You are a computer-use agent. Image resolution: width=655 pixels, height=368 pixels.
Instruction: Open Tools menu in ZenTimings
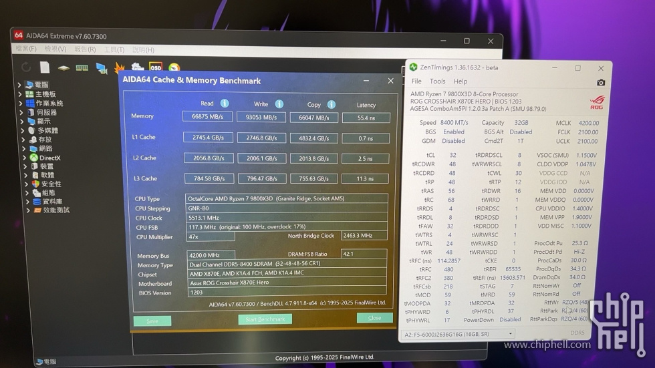437,81
